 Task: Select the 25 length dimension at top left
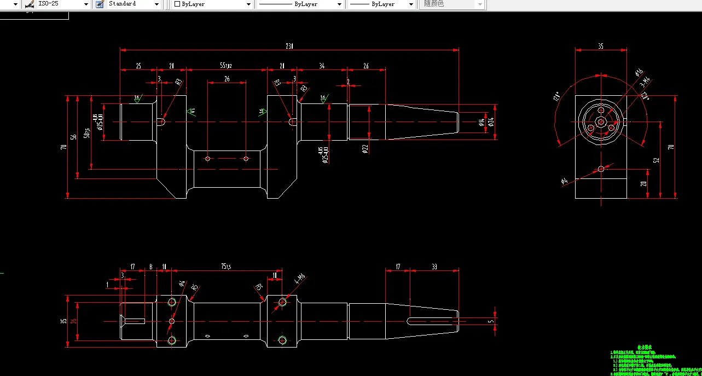(138, 66)
